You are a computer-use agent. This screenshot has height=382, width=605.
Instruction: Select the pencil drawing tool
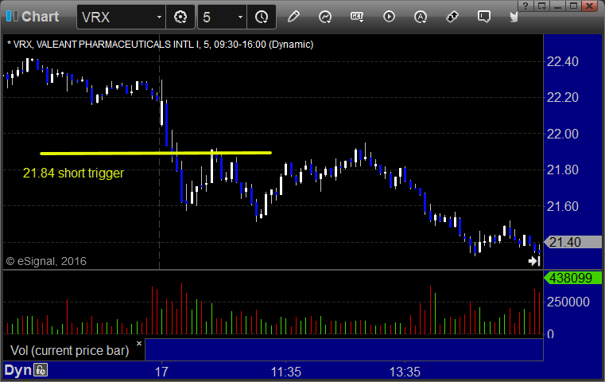point(293,17)
